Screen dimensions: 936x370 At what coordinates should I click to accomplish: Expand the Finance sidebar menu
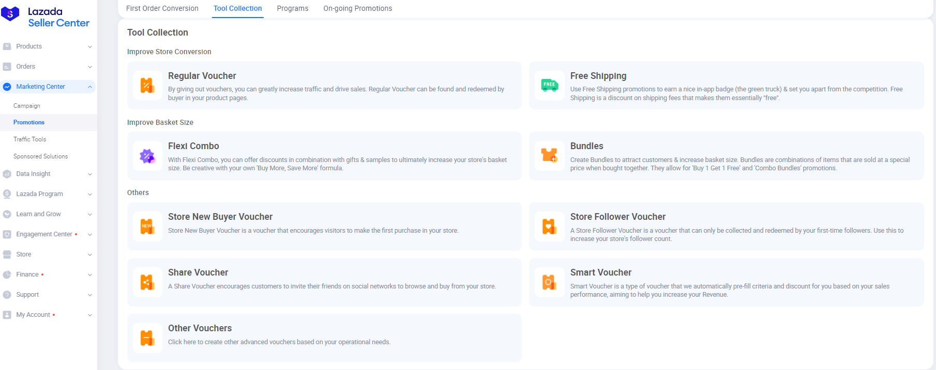48,275
